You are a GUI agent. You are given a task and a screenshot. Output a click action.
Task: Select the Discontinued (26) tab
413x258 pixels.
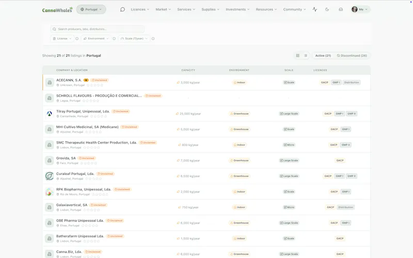coord(352,56)
